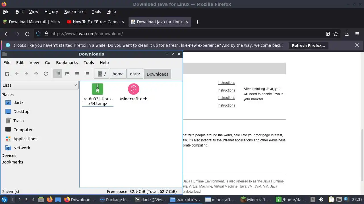Reload the java.com page in Firefox
Viewport: 364px width, 204px height.
[27, 34]
